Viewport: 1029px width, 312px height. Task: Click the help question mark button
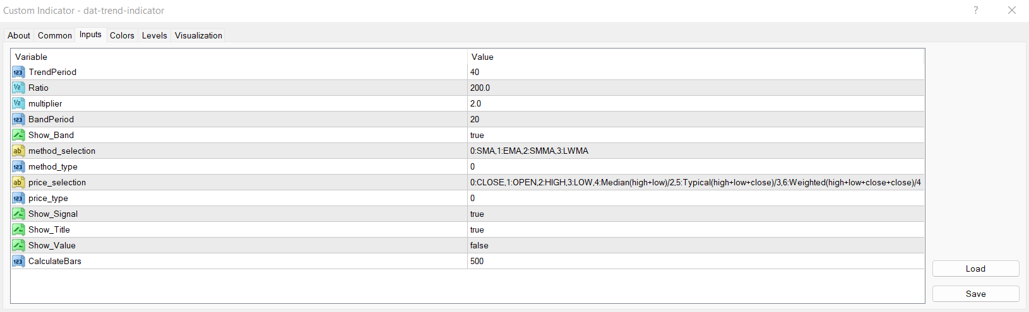tap(975, 11)
